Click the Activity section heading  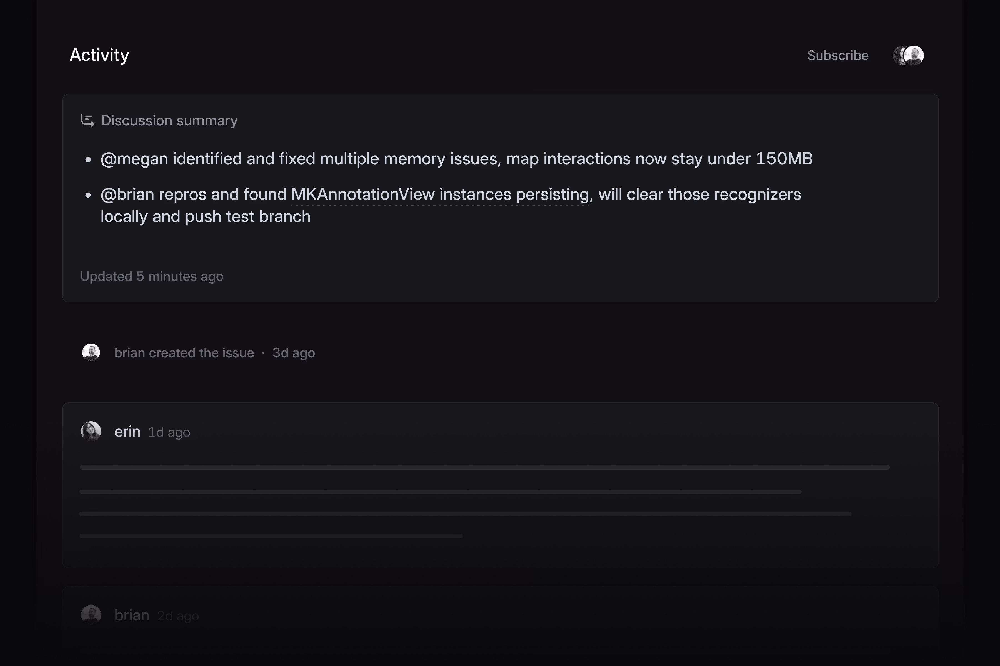[99, 55]
